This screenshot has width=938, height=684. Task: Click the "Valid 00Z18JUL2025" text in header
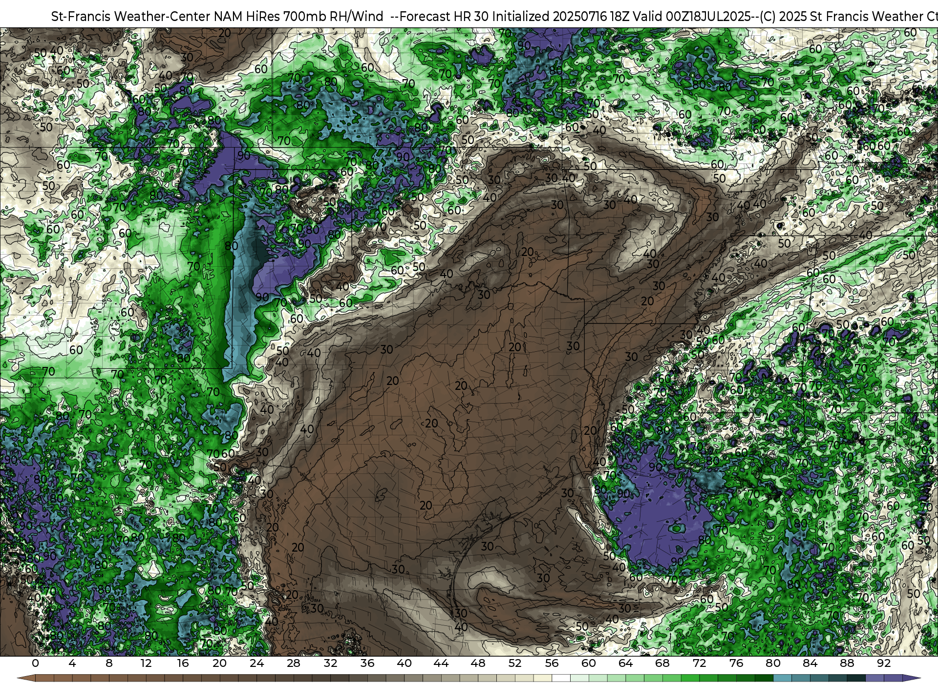click(x=692, y=17)
